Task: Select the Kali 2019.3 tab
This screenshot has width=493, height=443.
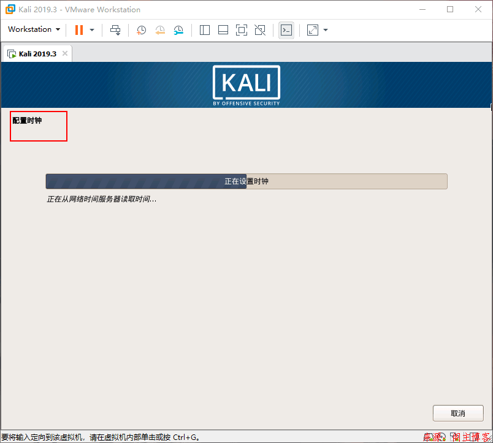Action: 38,54
